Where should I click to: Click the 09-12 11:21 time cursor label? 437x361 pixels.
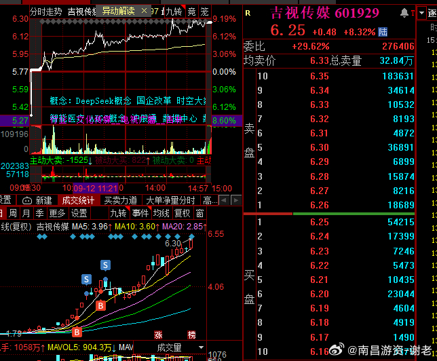coord(96,189)
